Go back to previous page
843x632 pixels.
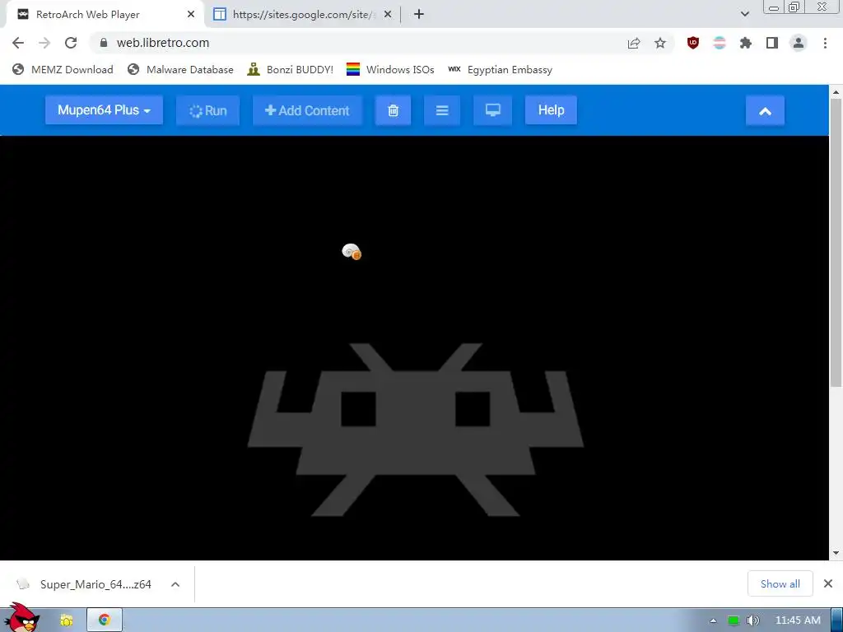tap(18, 43)
